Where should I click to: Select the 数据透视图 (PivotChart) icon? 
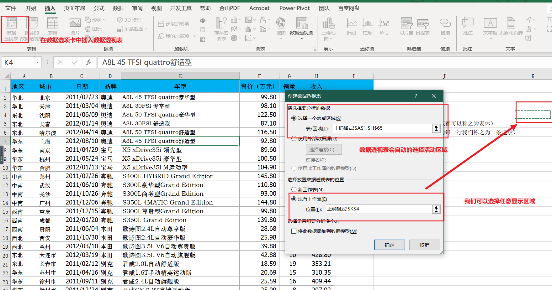coord(301,28)
